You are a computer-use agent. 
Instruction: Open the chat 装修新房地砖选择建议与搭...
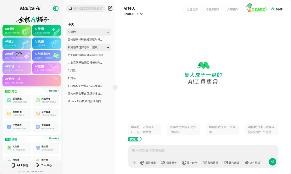(x=88, y=39)
